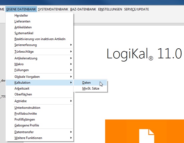The height and width of the screenshot is (143, 184).
Task: Open the EINSTELLUNGEN menu
Action: [x=110, y=9]
